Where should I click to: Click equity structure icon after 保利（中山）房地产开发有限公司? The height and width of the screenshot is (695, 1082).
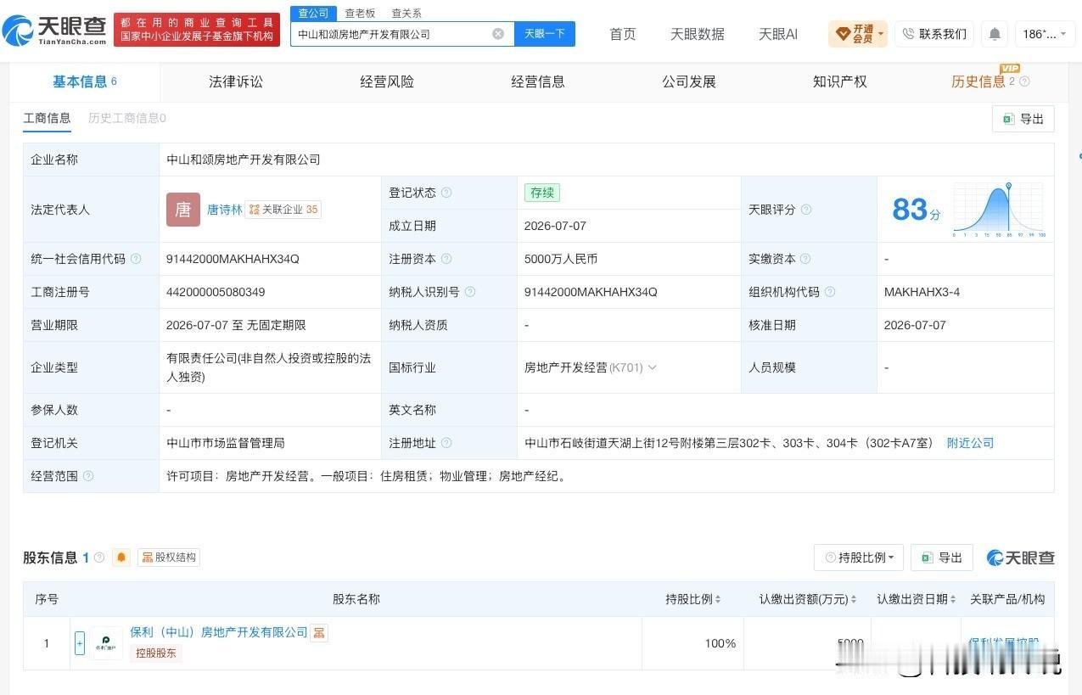(x=319, y=632)
